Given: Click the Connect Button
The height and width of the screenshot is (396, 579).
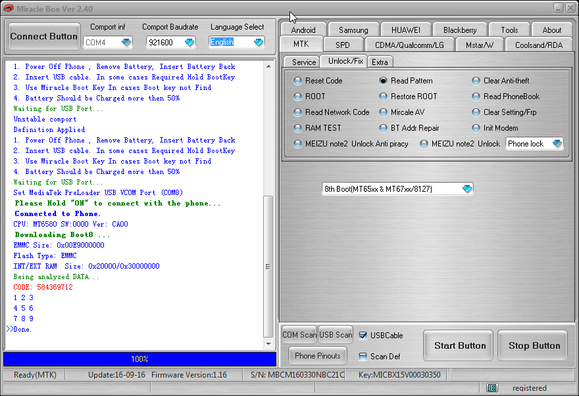Looking at the screenshot, I should coord(44,36).
